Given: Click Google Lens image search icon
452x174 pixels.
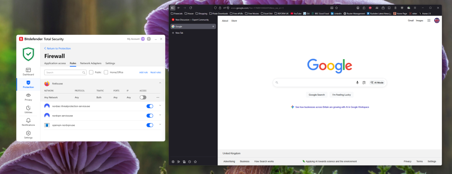Looking at the screenshot, I should point(364,83).
